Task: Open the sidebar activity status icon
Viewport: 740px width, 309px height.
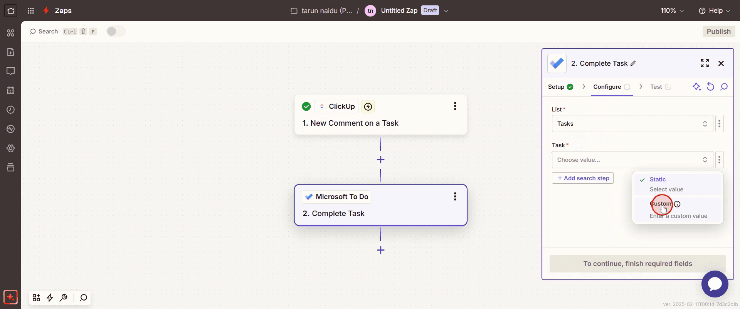Action: coord(11,129)
